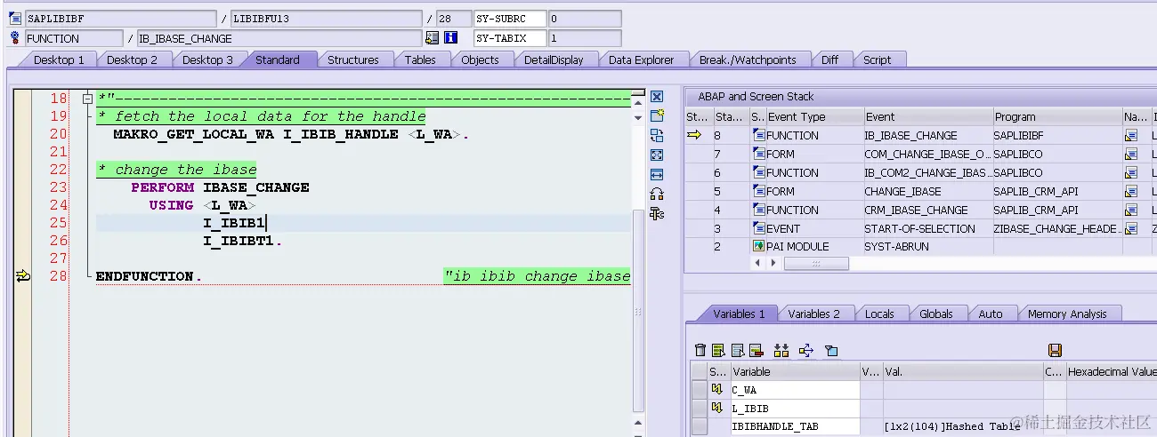
Task: Click the Program column header in stack
Action: point(1057,116)
